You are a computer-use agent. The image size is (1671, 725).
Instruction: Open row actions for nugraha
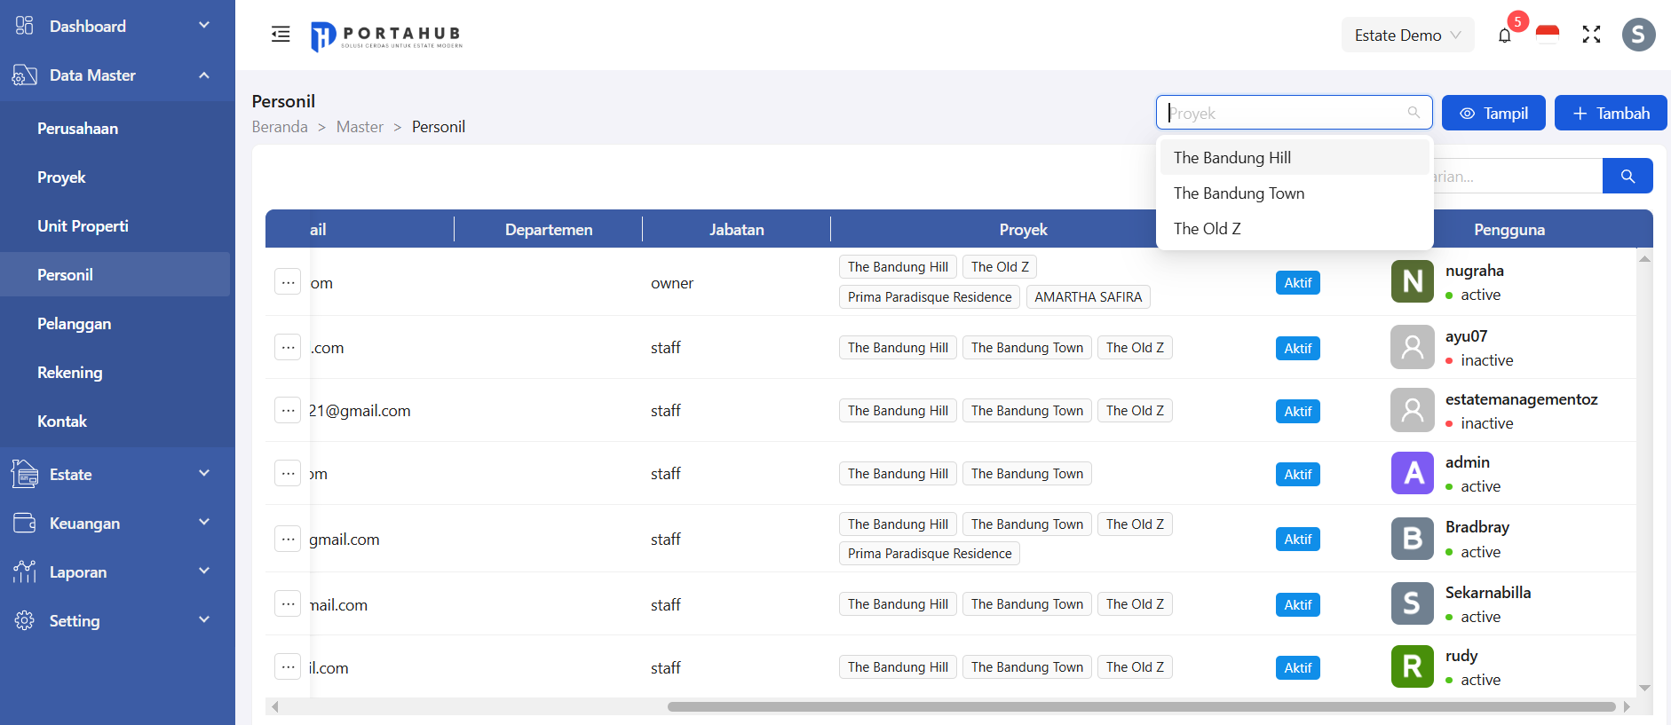pyautogui.click(x=288, y=282)
